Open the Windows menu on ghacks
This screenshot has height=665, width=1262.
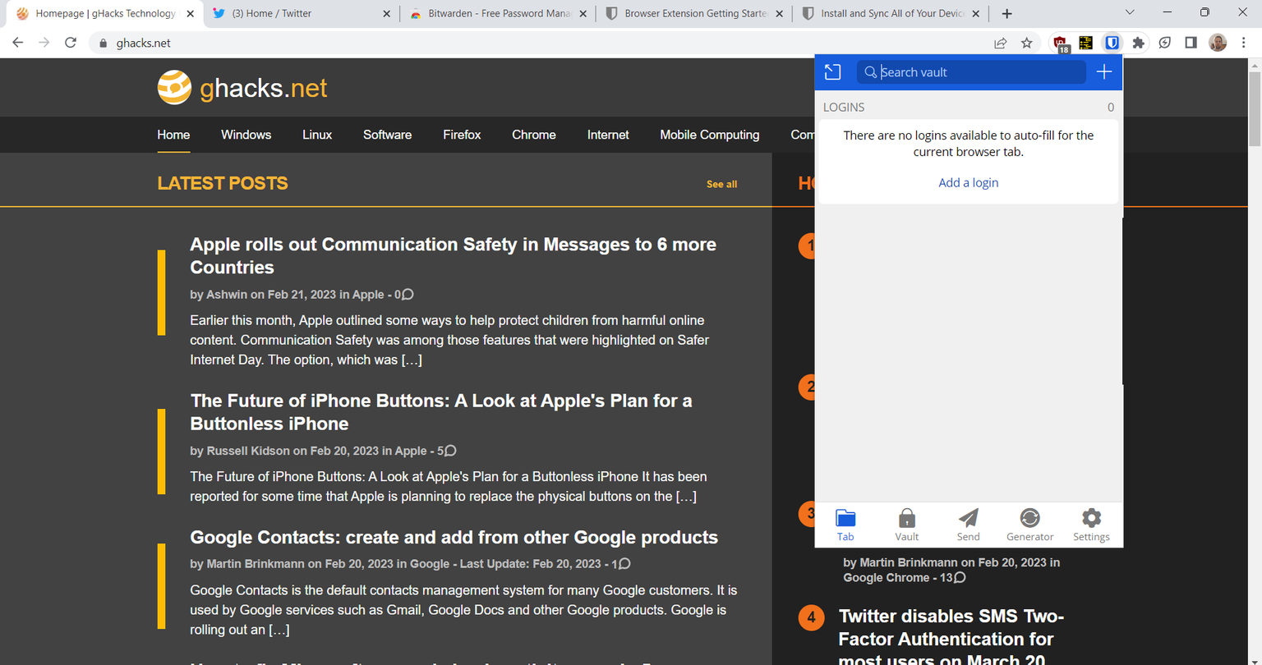coord(246,135)
